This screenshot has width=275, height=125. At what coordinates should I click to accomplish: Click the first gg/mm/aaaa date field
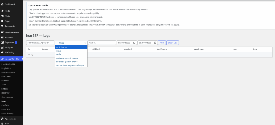pyautogui.click(x=127, y=43)
